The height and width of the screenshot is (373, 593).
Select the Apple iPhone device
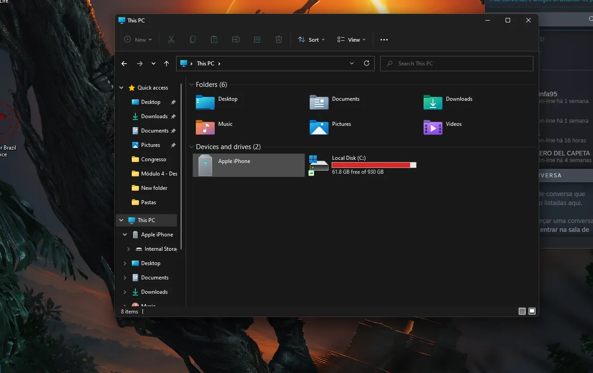point(249,165)
